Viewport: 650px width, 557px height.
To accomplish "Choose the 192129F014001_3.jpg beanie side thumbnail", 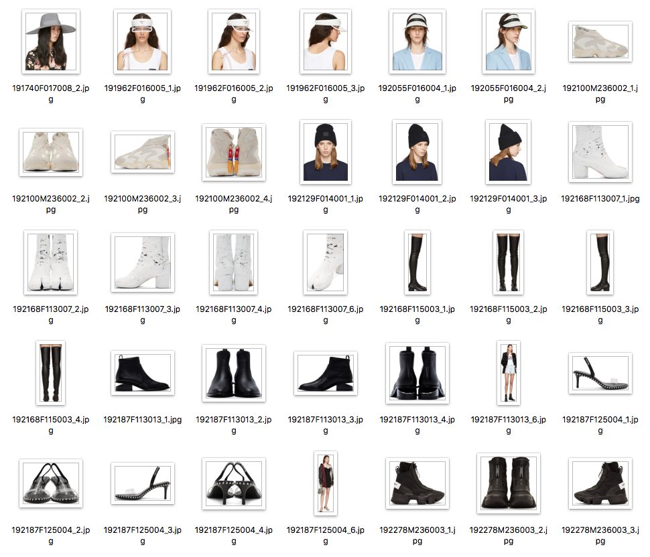I will (x=508, y=152).
